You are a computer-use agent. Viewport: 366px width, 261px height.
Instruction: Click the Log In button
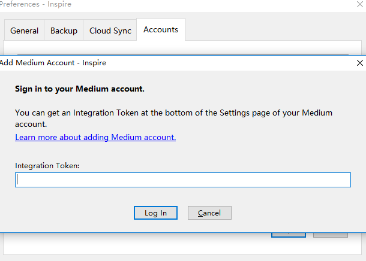pos(155,213)
